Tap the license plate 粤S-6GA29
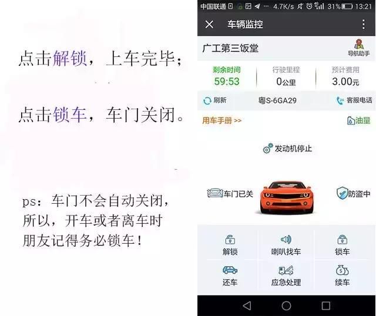The height and width of the screenshot is (316, 376). tap(277, 100)
